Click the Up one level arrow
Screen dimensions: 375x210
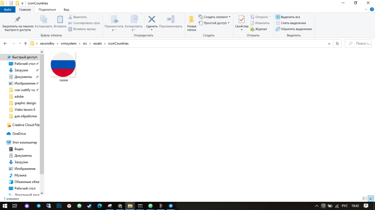pos(25,44)
